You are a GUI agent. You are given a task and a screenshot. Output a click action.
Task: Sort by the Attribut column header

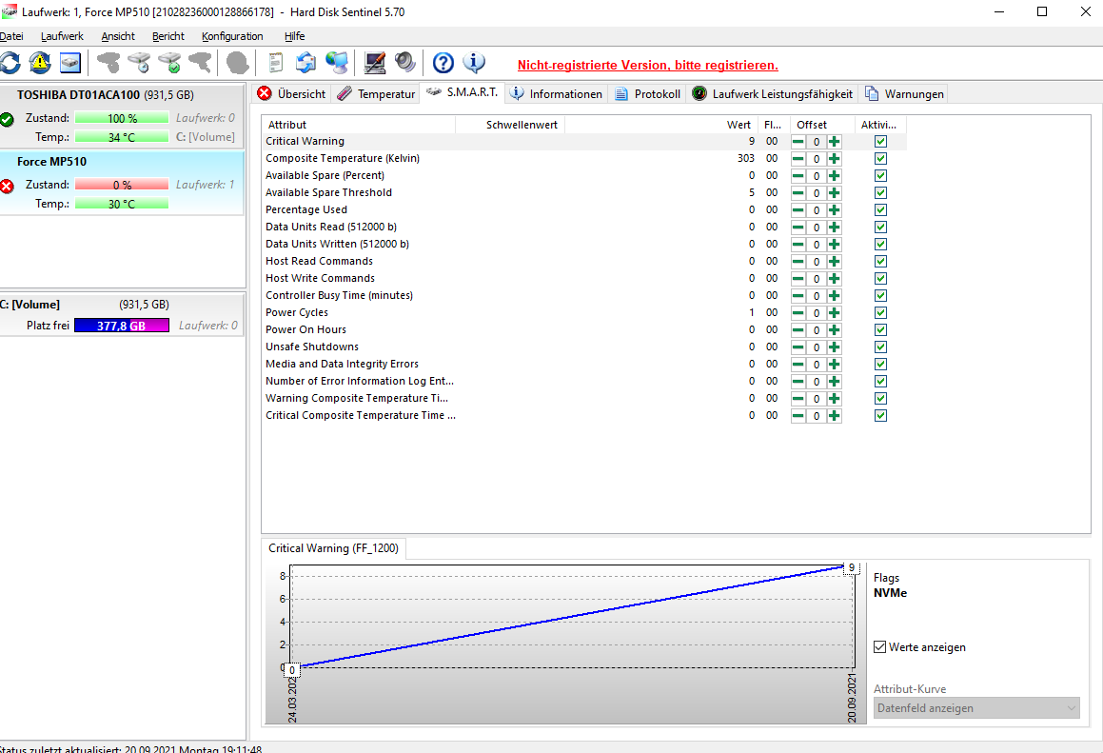(x=359, y=125)
